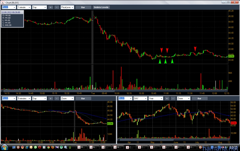Open the Day range dropdown in 5-minute chart

[x=45, y=98]
